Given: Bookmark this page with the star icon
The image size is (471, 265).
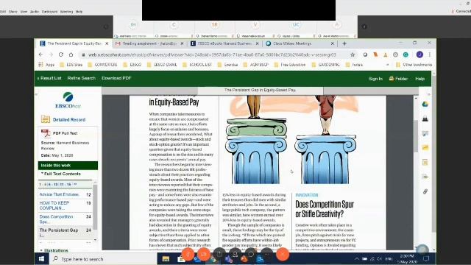Looking at the screenshot, I should (x=353, y=54).
